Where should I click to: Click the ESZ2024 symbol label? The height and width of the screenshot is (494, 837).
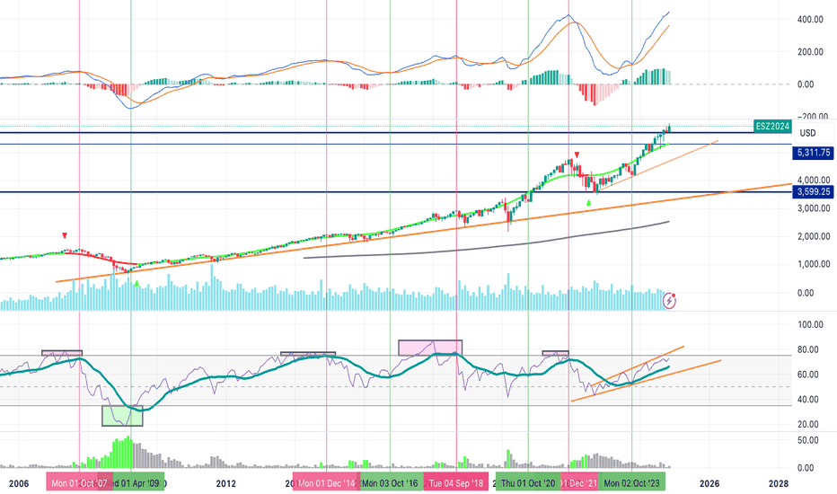pyautogui.click(x=772, y=127)
